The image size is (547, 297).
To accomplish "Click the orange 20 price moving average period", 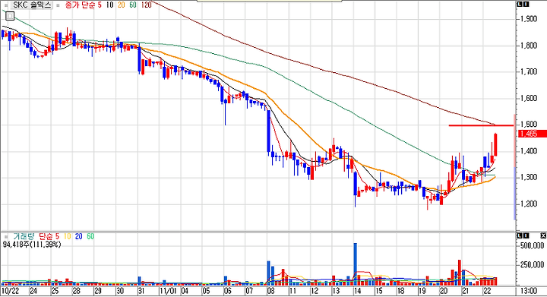I will point(122,5).
